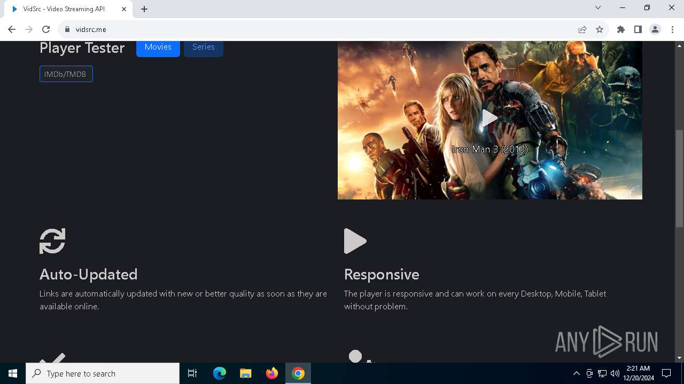Click the Auto-Updated heading
684x384 pixels.
89,274
